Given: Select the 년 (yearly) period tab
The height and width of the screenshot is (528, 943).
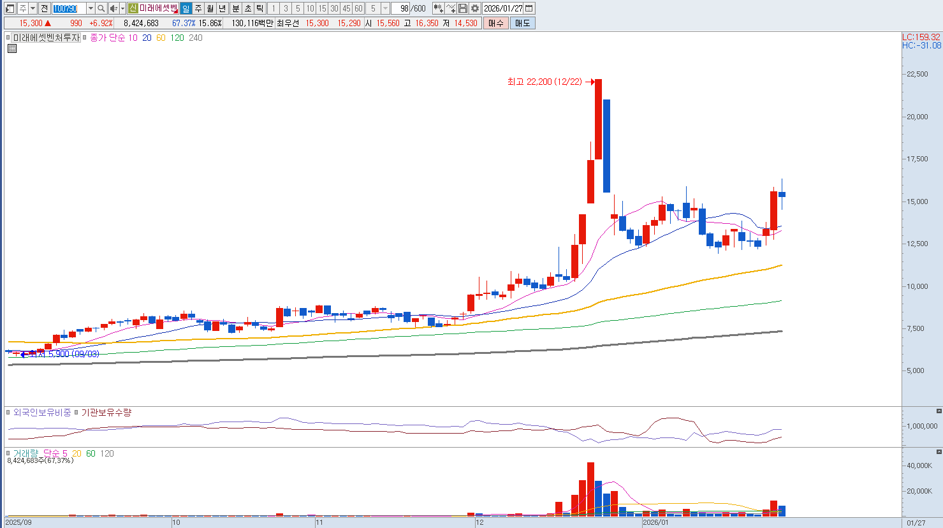Looking at the screenshot, I should pos(223,8).
